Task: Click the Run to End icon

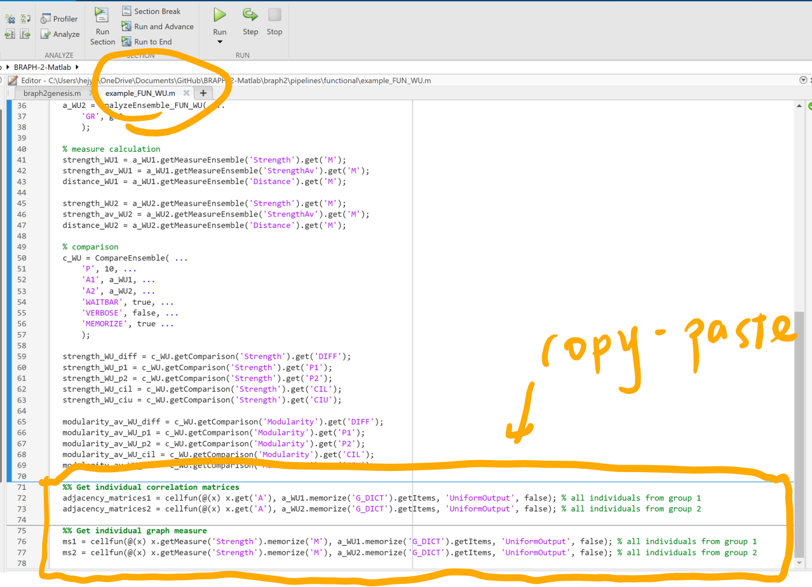Action: (147, 42)
